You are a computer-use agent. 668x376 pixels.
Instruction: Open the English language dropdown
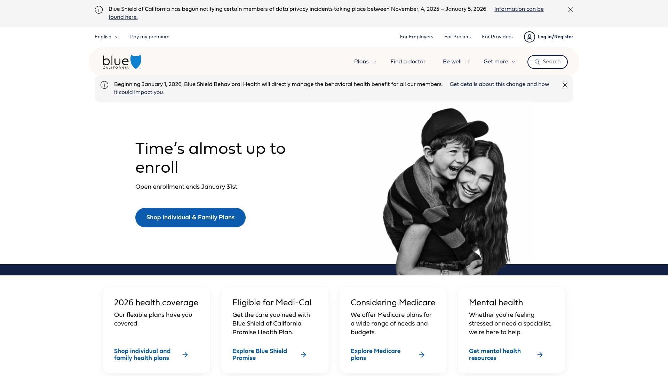click(x=106, y=37)
